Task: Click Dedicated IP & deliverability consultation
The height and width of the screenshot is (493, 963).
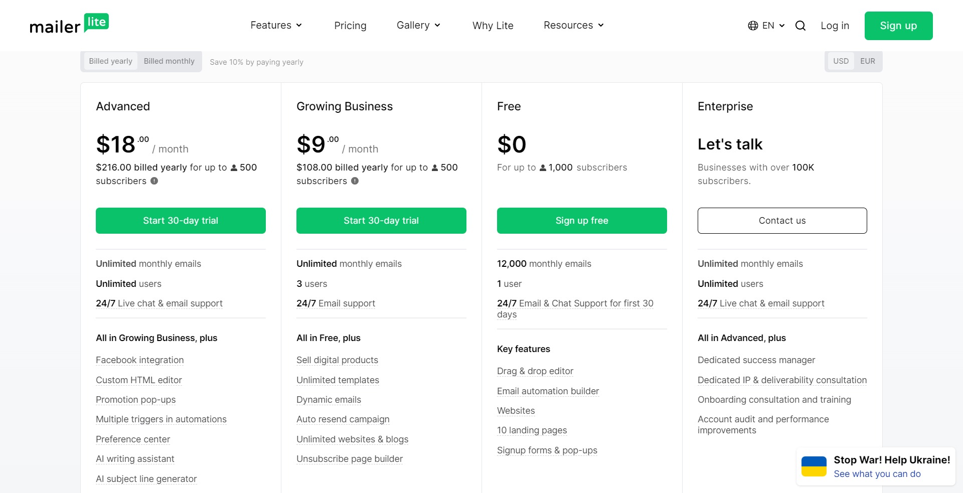Action: tap(782, 380)
